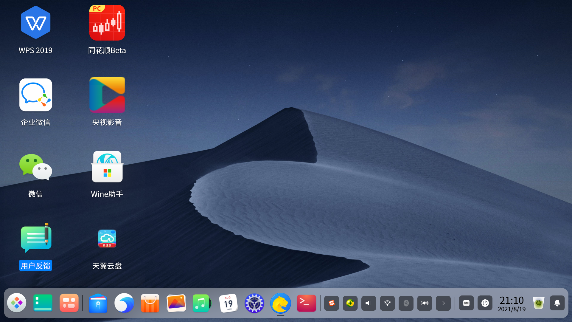Open the launcher in the dock

[17, 303]
